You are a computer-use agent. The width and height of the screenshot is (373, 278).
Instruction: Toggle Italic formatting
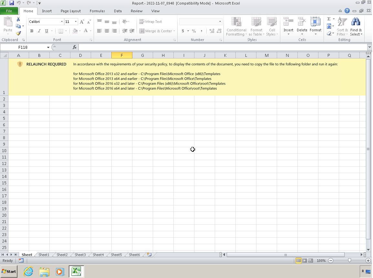coord(39,31)
